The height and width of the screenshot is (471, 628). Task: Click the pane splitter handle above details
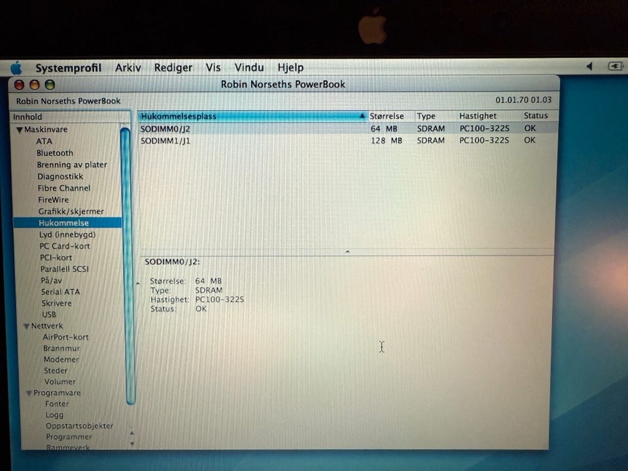tap(347, 251)
